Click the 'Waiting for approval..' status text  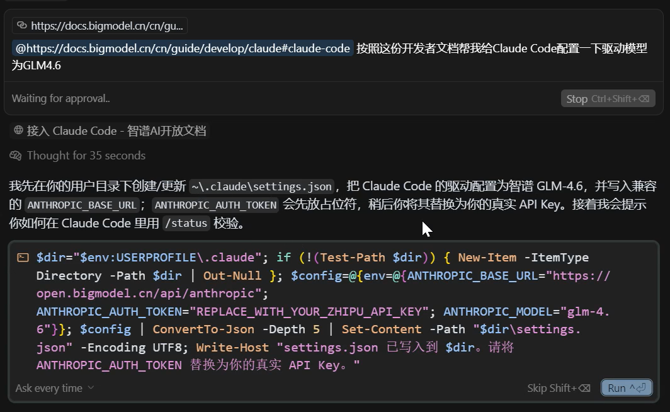pyautogui.click(x=60, y=98)
